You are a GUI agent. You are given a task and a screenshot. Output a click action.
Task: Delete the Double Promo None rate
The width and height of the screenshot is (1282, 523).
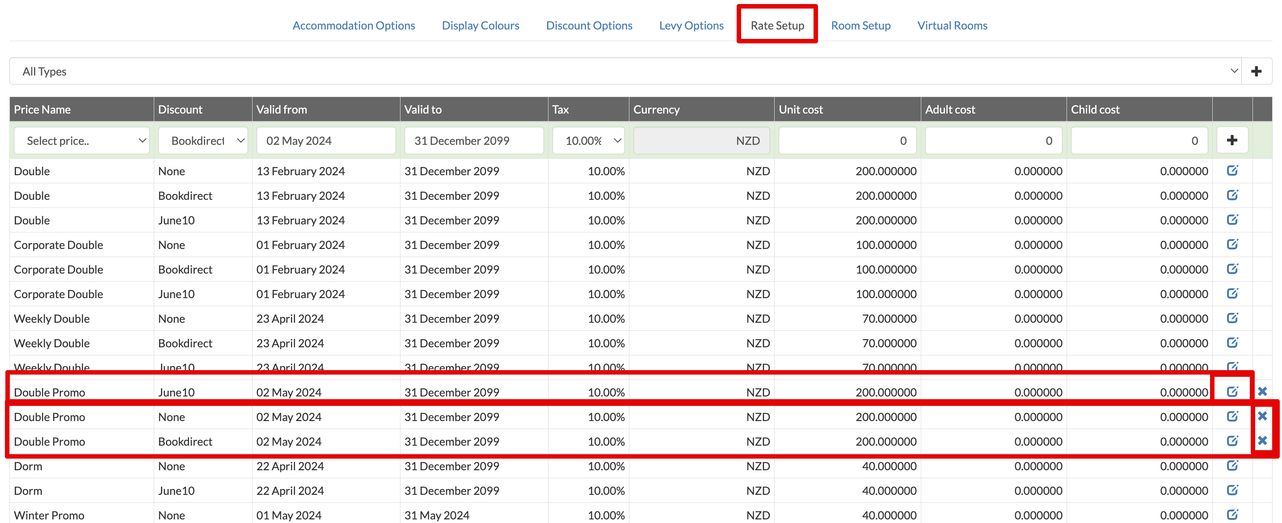(x=1262, y=416)
